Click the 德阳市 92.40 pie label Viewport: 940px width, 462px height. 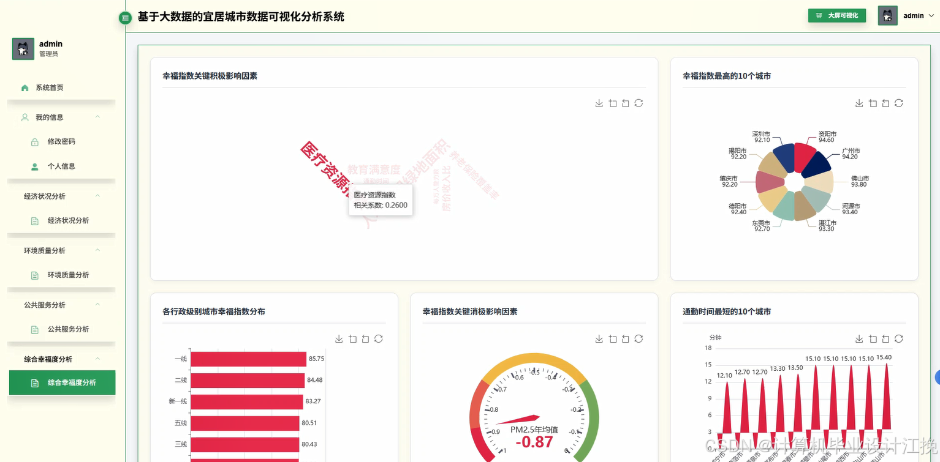(x=738, y=209)
